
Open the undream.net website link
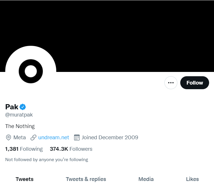coord(54,138)
